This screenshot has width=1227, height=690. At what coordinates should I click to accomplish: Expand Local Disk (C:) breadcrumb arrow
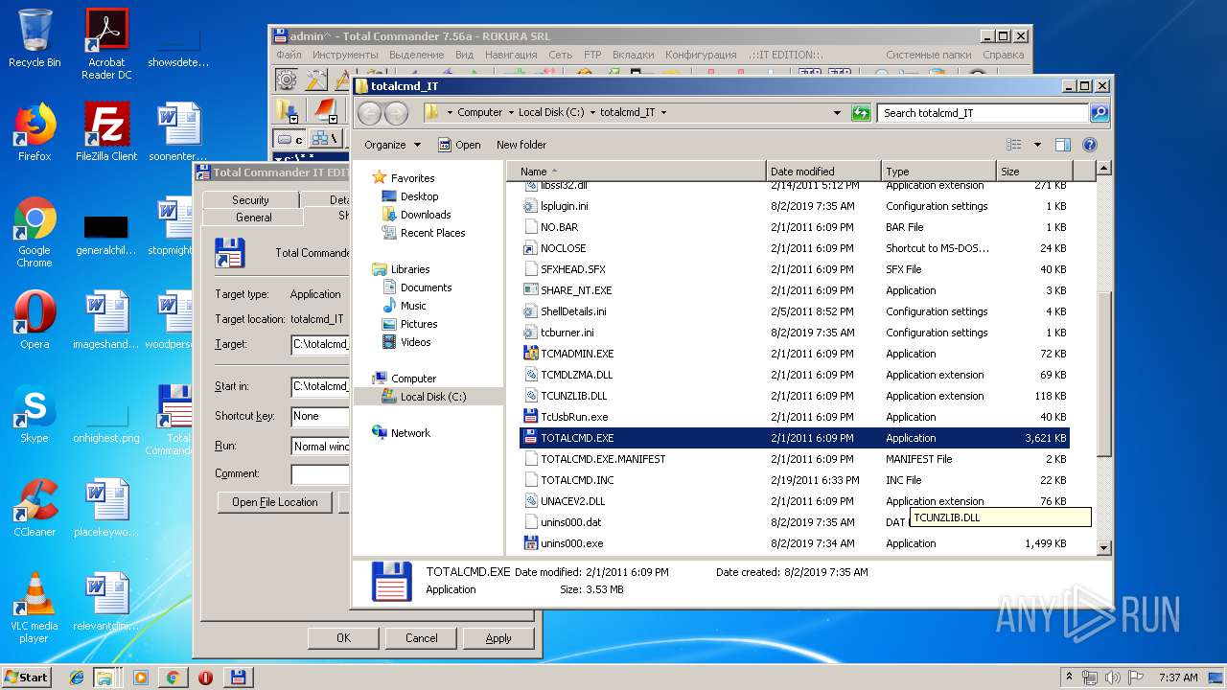[x=592, y=112]
